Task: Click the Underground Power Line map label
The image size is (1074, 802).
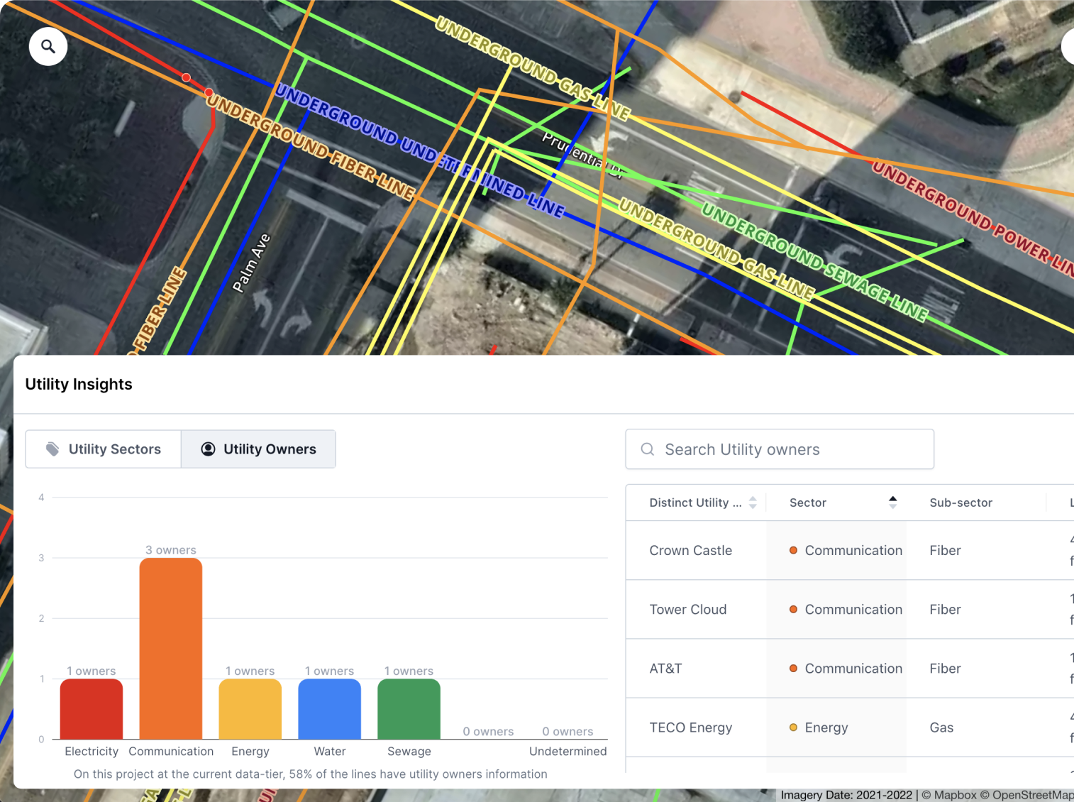Action: click(x=972, y=218)
